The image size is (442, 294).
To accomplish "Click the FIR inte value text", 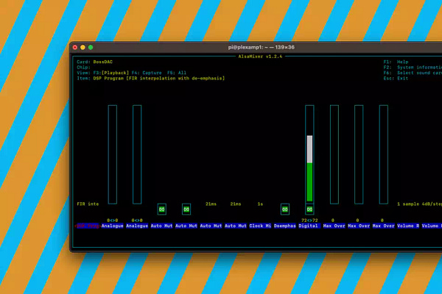I will (88, 204).
